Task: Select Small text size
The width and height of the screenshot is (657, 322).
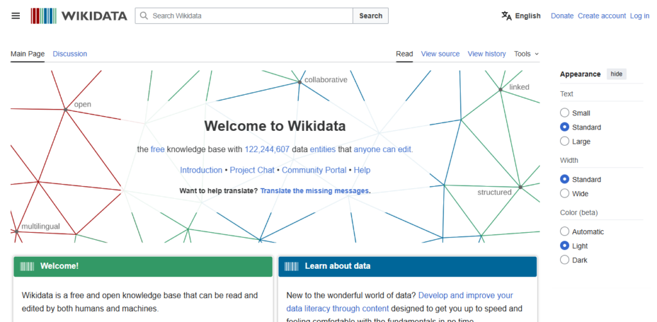Action: click(x=565, y=113)
